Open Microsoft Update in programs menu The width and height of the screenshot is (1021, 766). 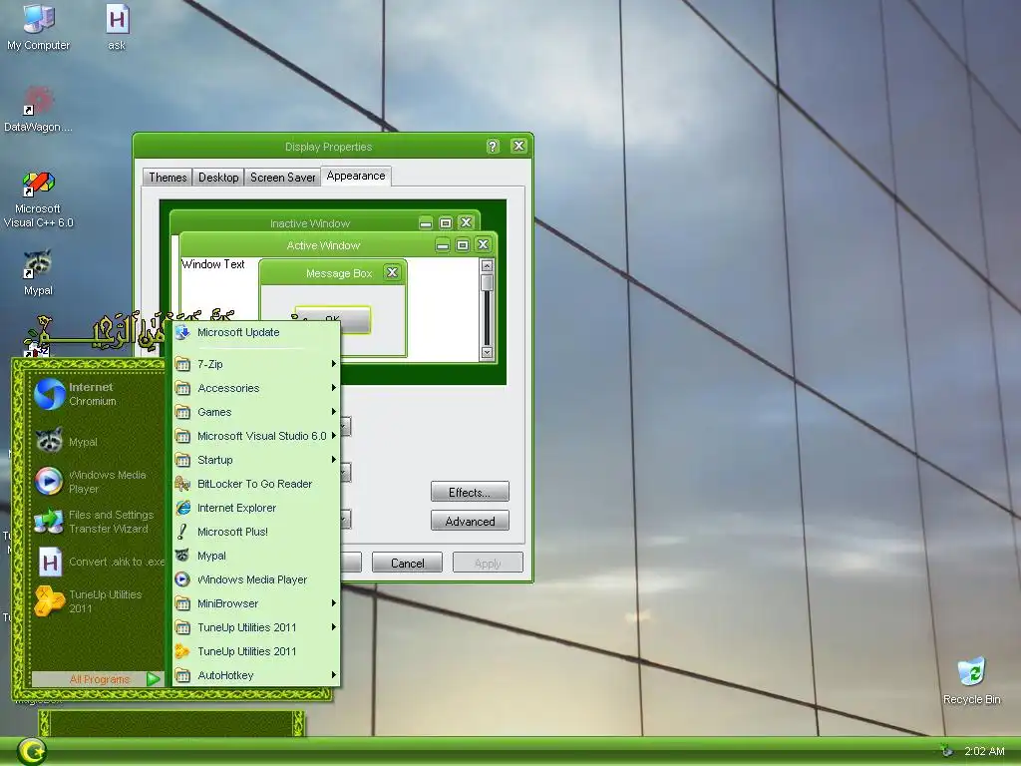point(256,332)
